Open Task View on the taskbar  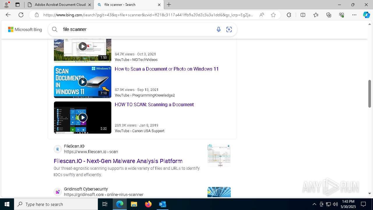point(105,204)
